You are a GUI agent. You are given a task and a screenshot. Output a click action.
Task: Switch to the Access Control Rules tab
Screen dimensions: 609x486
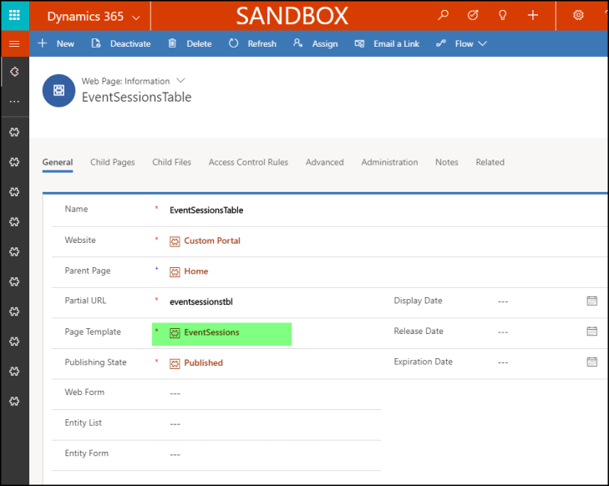point(248,162)
